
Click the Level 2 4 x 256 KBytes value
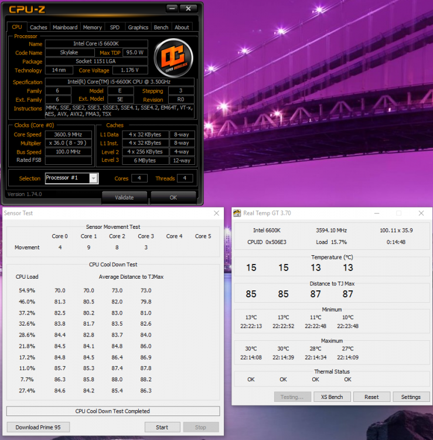(145, 152)
